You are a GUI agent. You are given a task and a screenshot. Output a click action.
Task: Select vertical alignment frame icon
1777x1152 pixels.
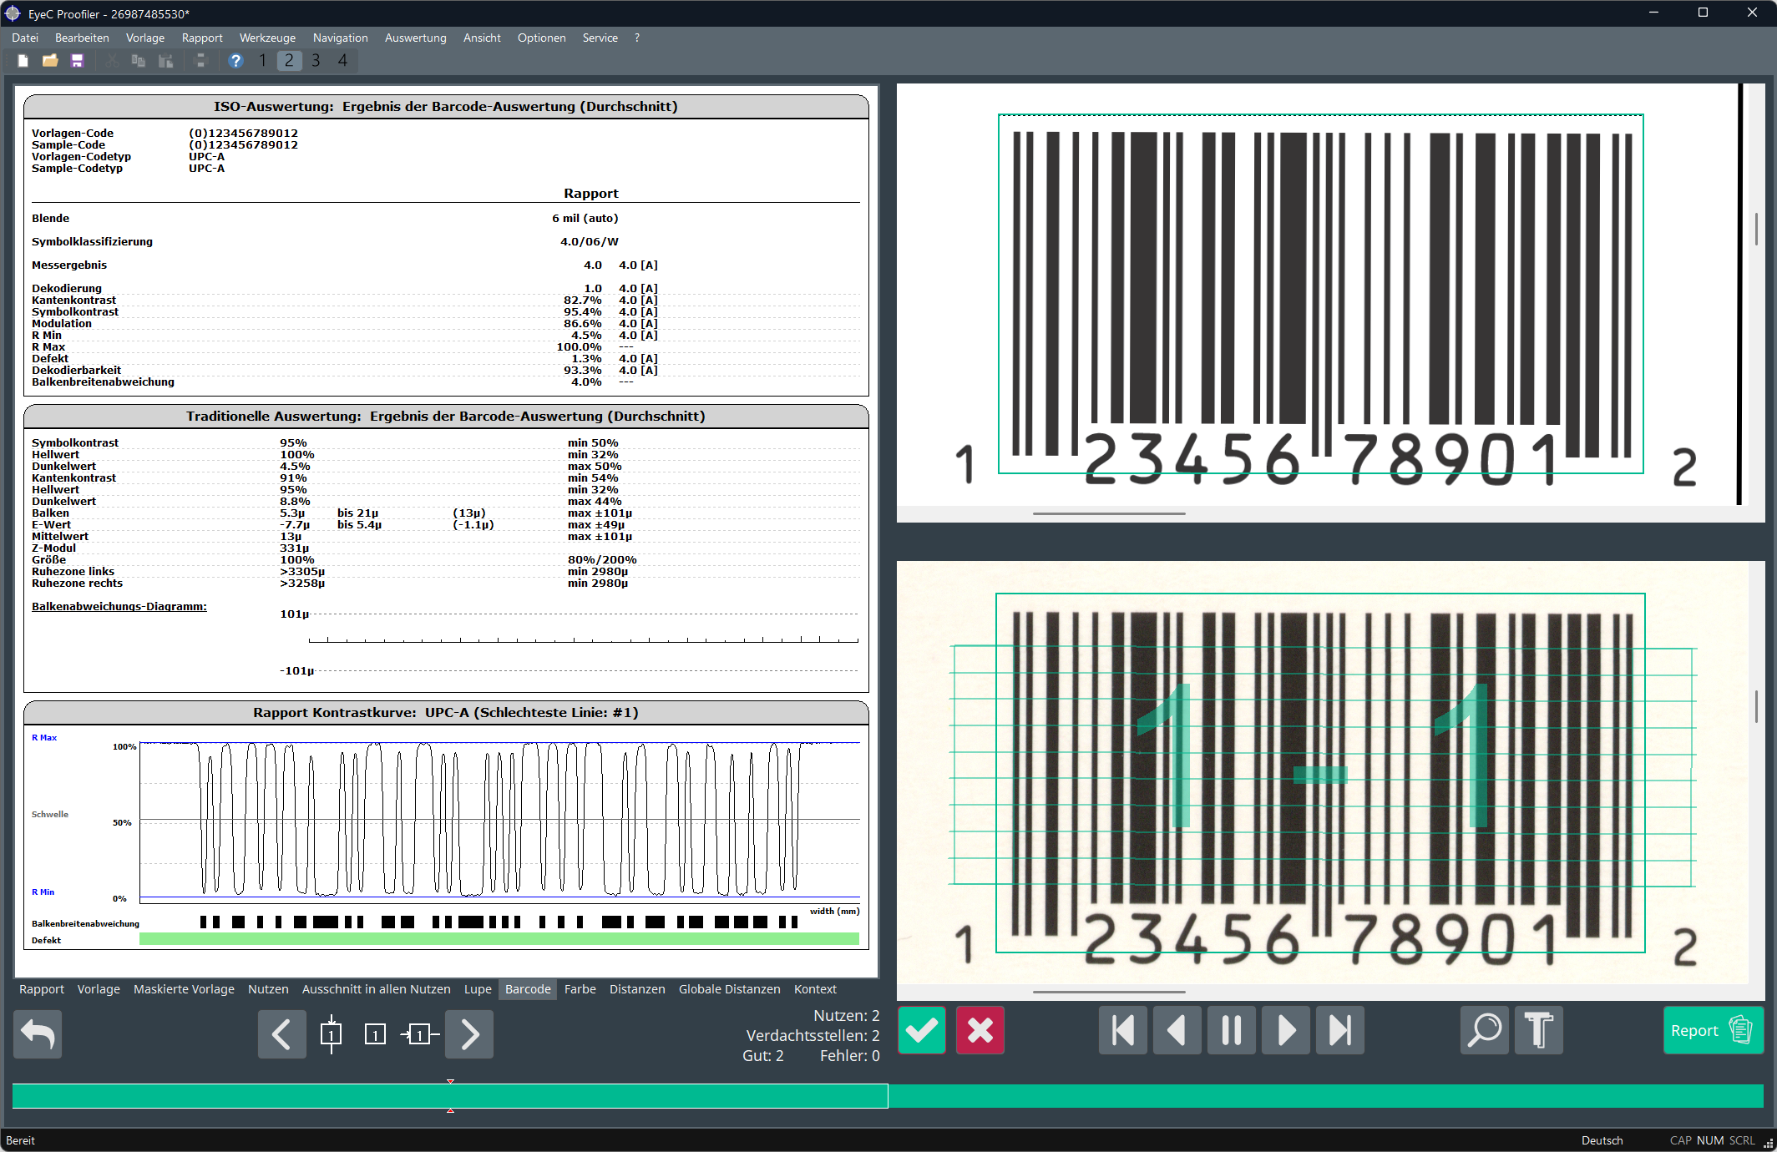tap(332, 1034)
